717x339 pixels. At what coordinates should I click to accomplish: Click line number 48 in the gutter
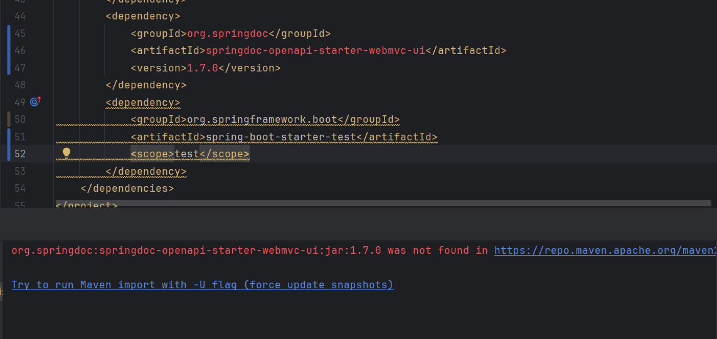tap(19, 85)
